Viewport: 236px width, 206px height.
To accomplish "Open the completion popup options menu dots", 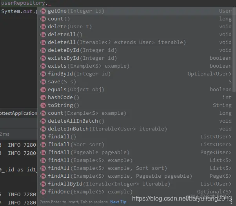I will (x=231, y=202).
